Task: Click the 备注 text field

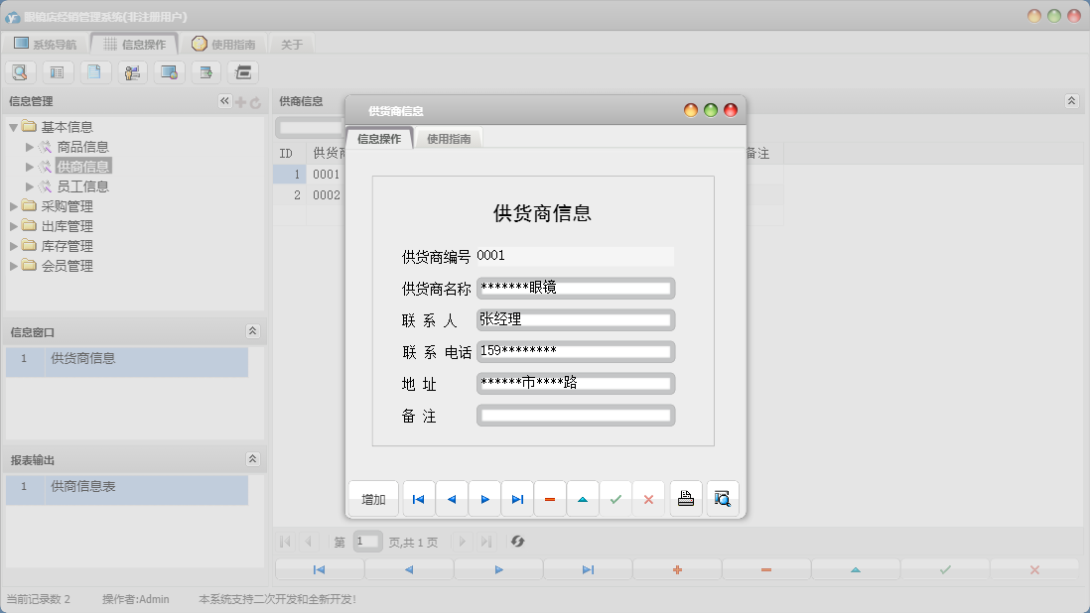Action: (575, 416)
